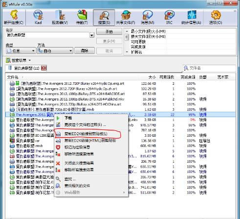The image size is (240, 219).
Task: Click the Start (开始) search button
Action: (109, 31)
